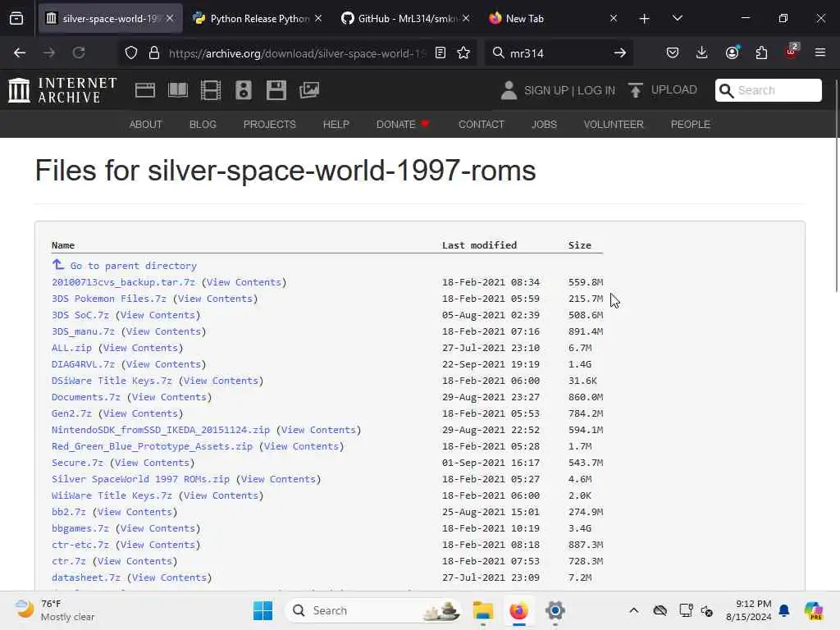Open the CONTACT menu item
Image resolution: width=840 pixels, height=630 pixels.
pyautogui.click(x=482, y=125)
